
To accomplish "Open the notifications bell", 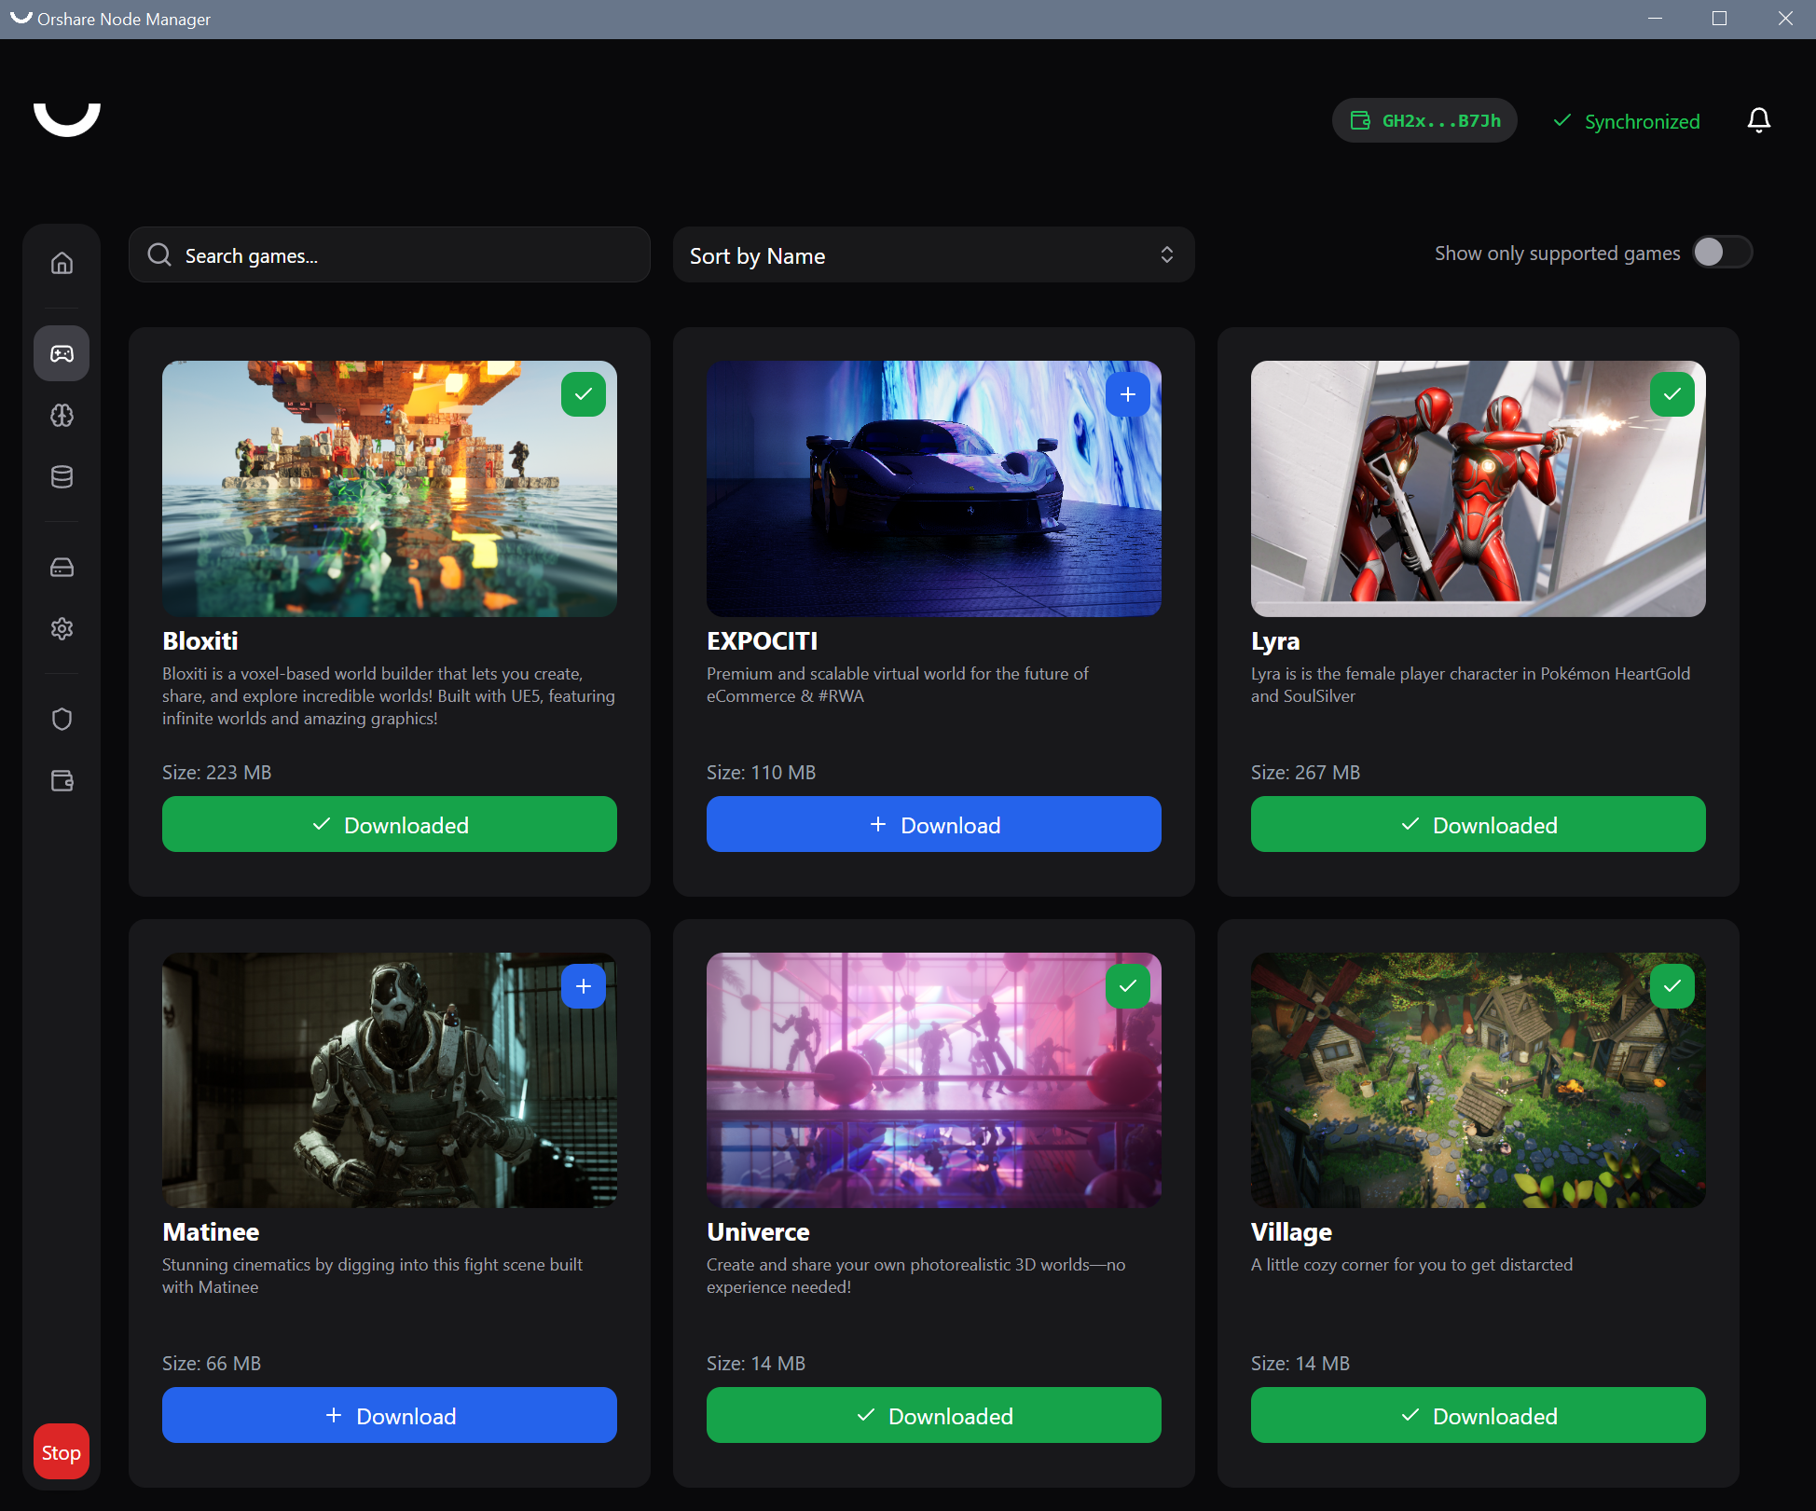I will (1758, 120).
